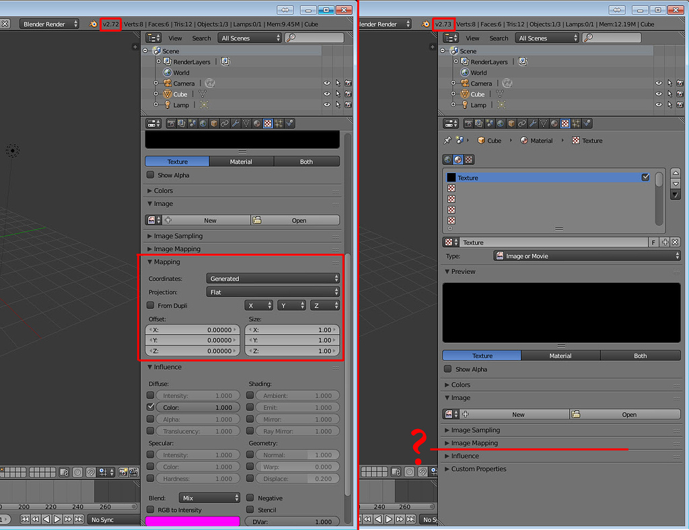Open Blender Render engine dropdown, left window
Image resolution: width=689 pixels, height=530 pixels.
click(x=49, y=24)
